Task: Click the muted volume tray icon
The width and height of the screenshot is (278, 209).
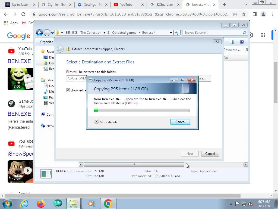Action: [x=251, y=204]
